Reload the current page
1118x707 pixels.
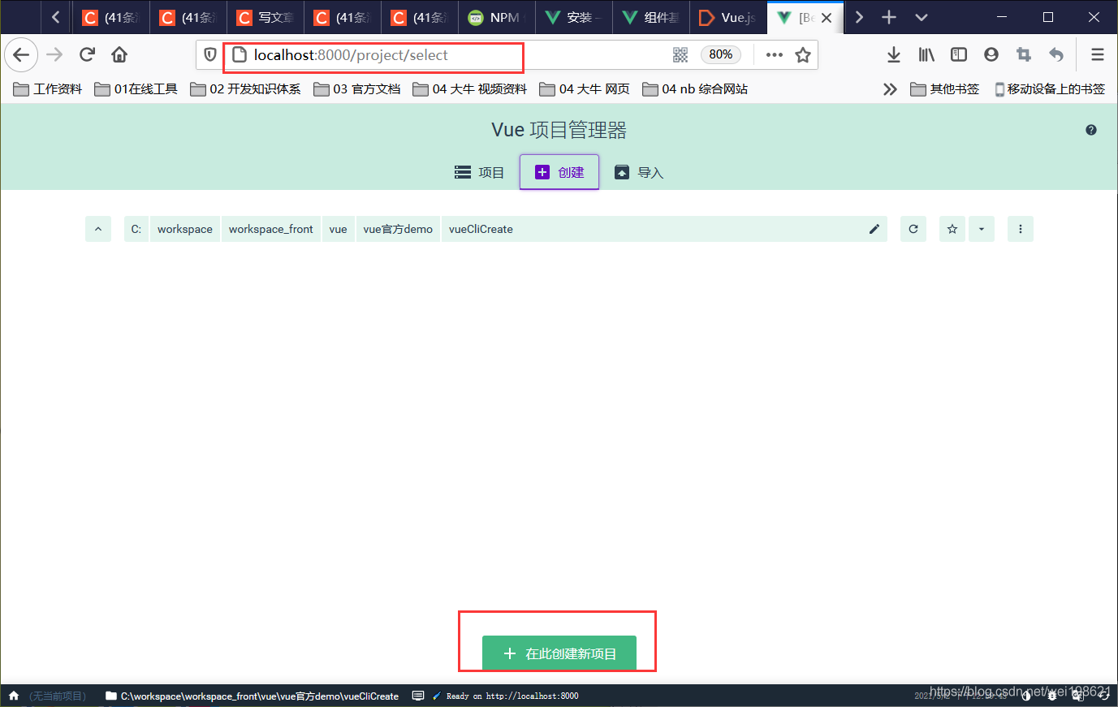(x=87, y=54)
